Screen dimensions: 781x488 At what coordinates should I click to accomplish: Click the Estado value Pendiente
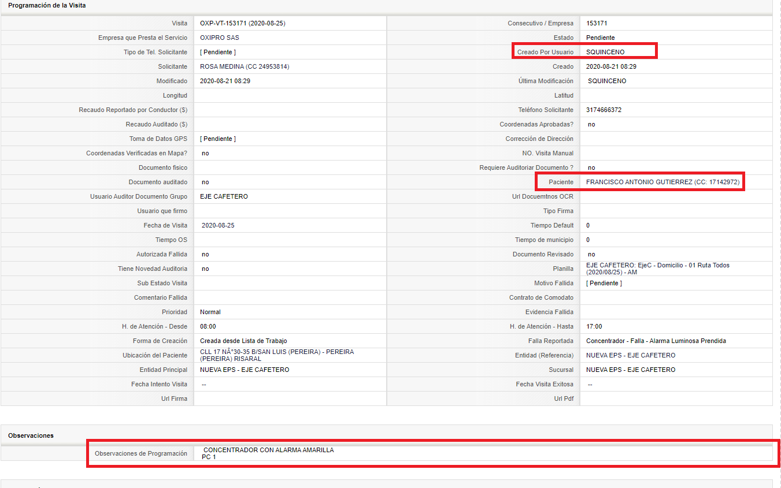pyautogui.click(x=601, y=38)
